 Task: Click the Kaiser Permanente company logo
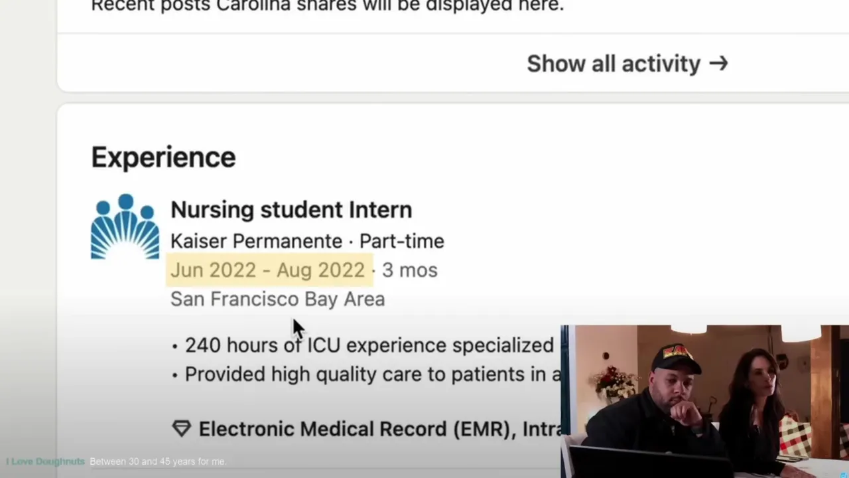click(x=125, y=227)
